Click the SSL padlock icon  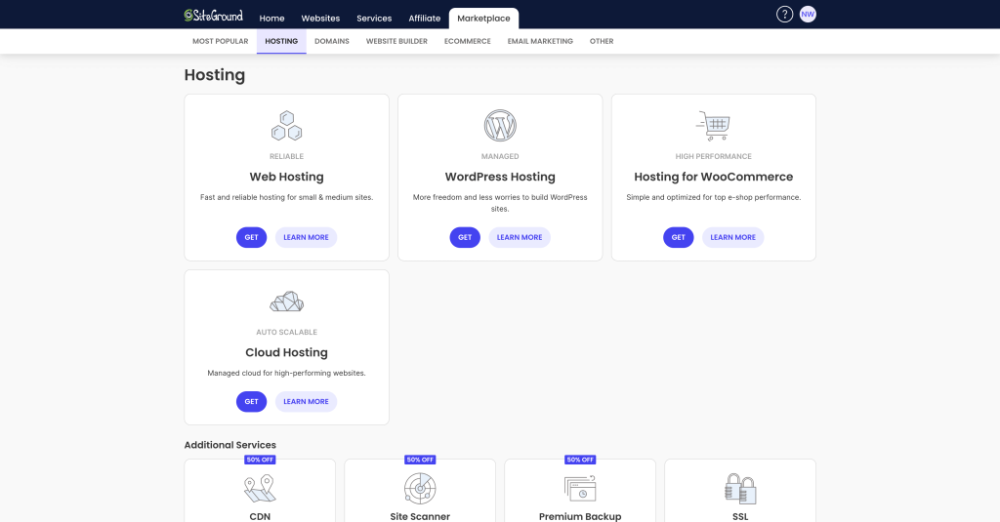pyautogui.click(x=739, y=487)
